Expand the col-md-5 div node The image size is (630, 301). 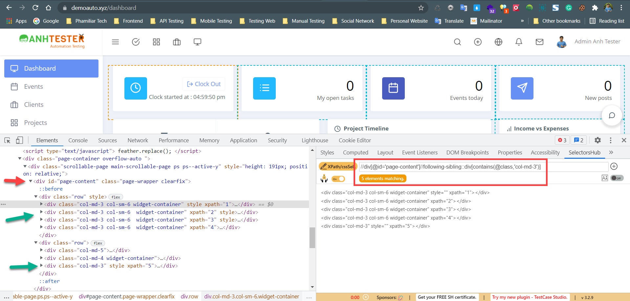[41, 250]
